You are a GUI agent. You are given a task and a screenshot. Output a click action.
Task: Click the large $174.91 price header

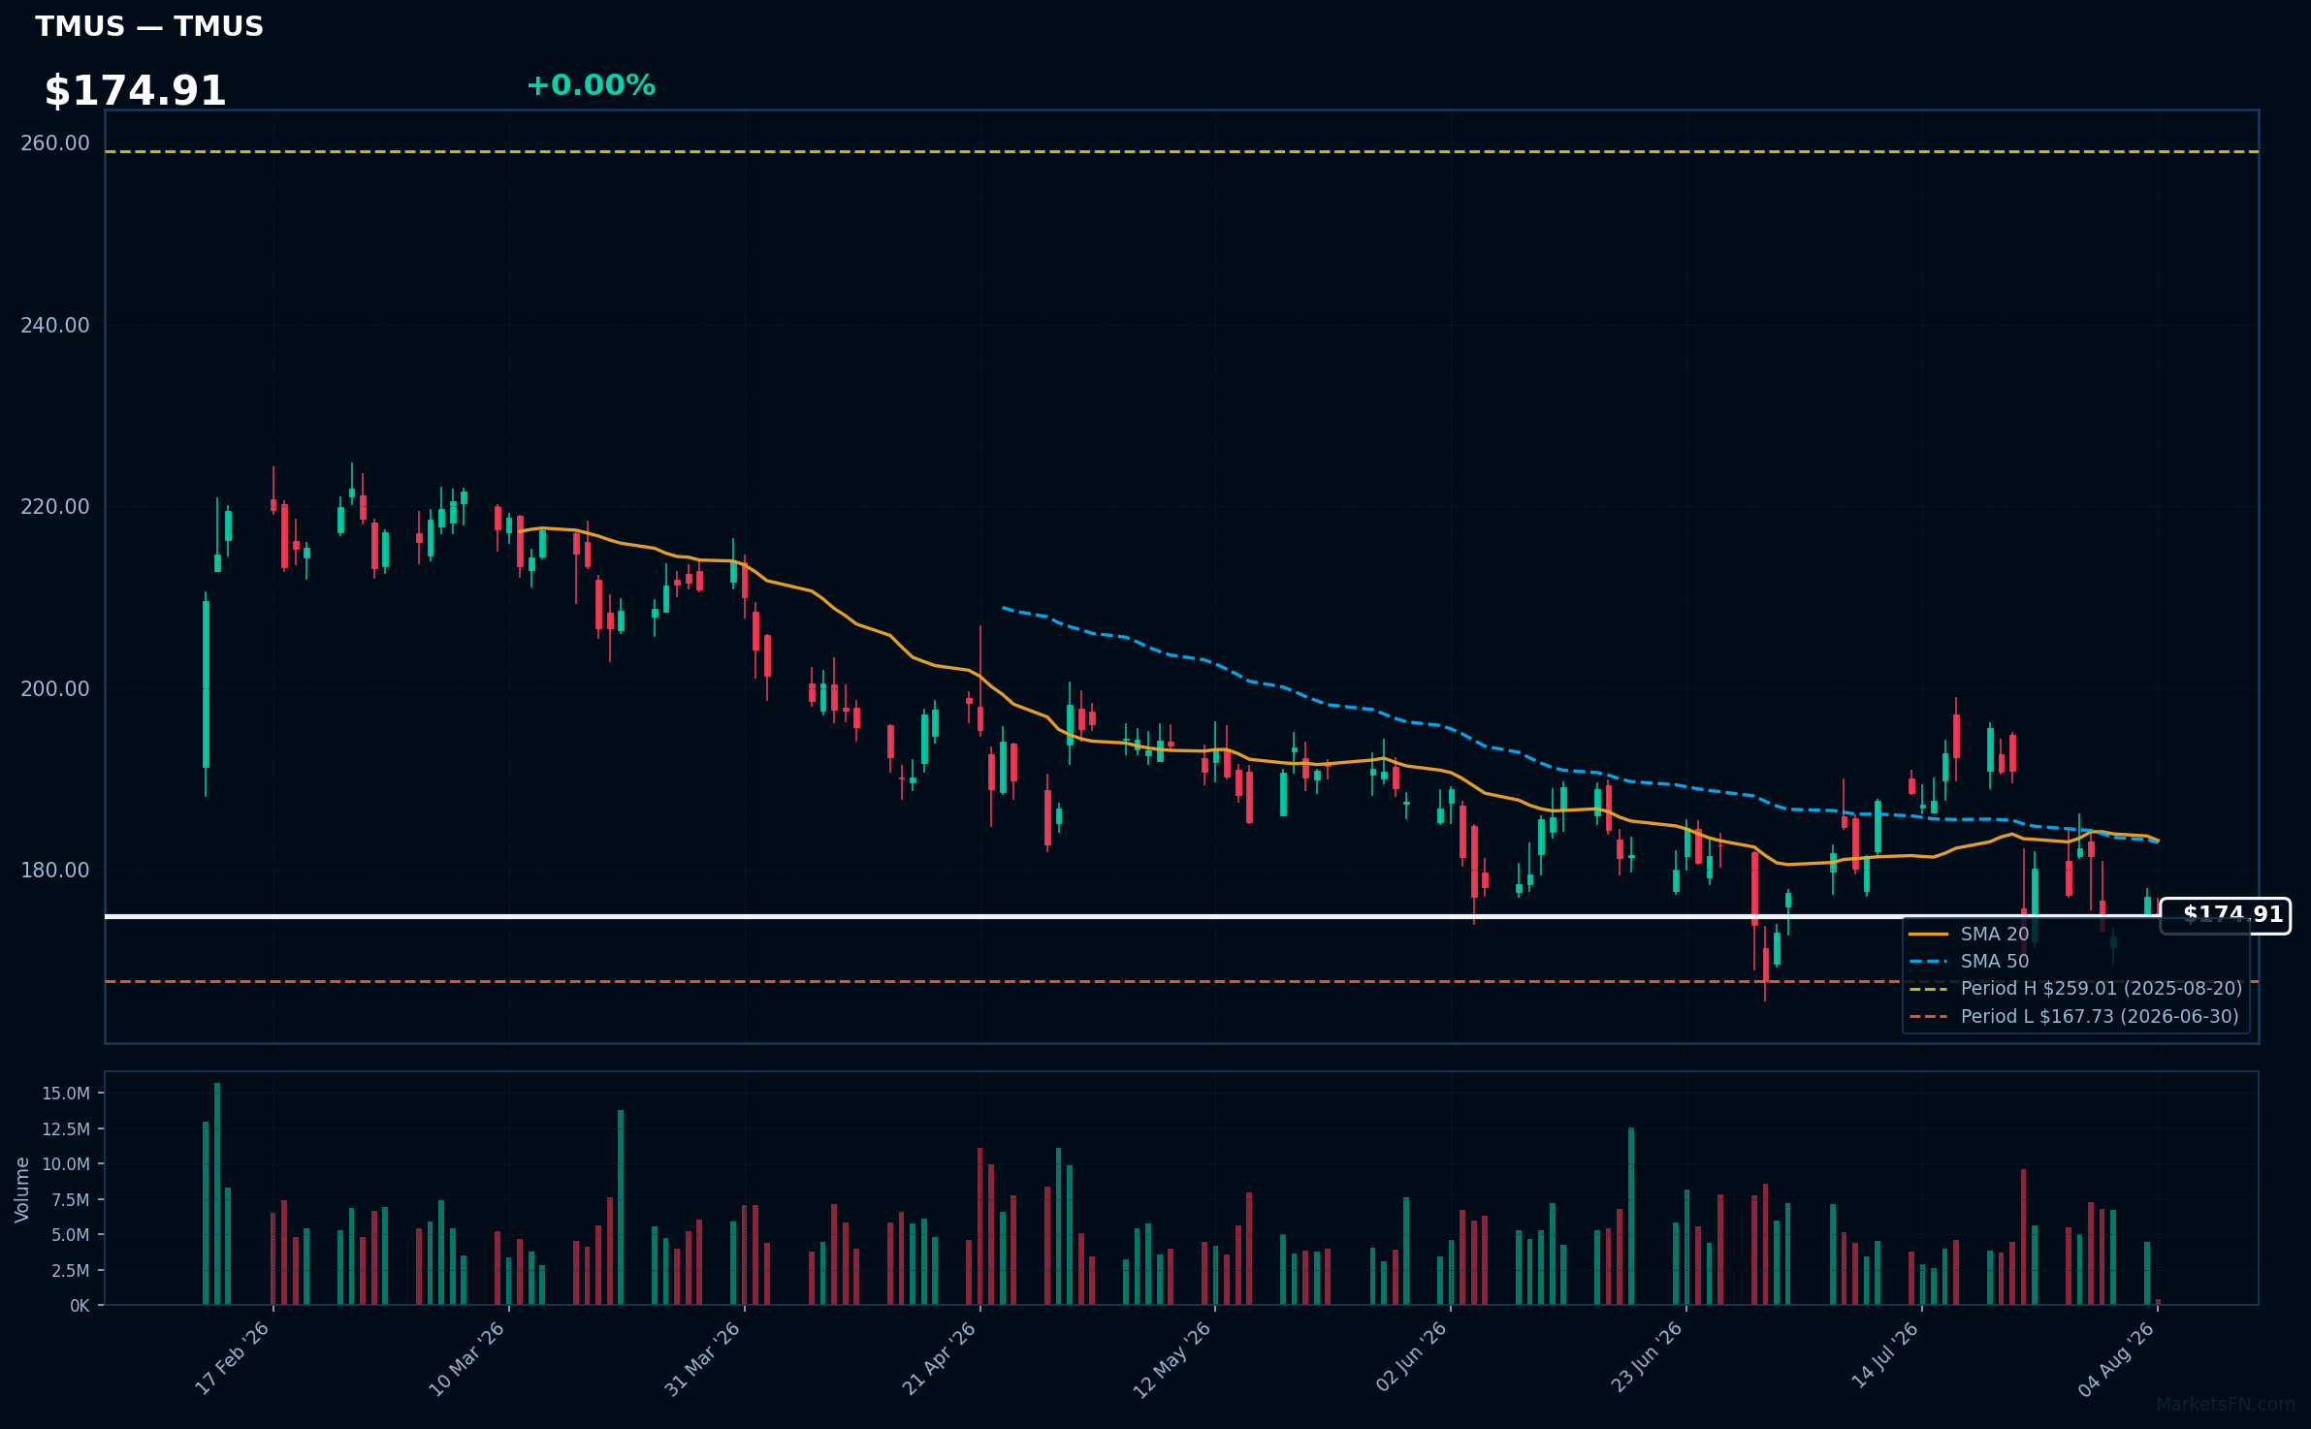[135, 91]
